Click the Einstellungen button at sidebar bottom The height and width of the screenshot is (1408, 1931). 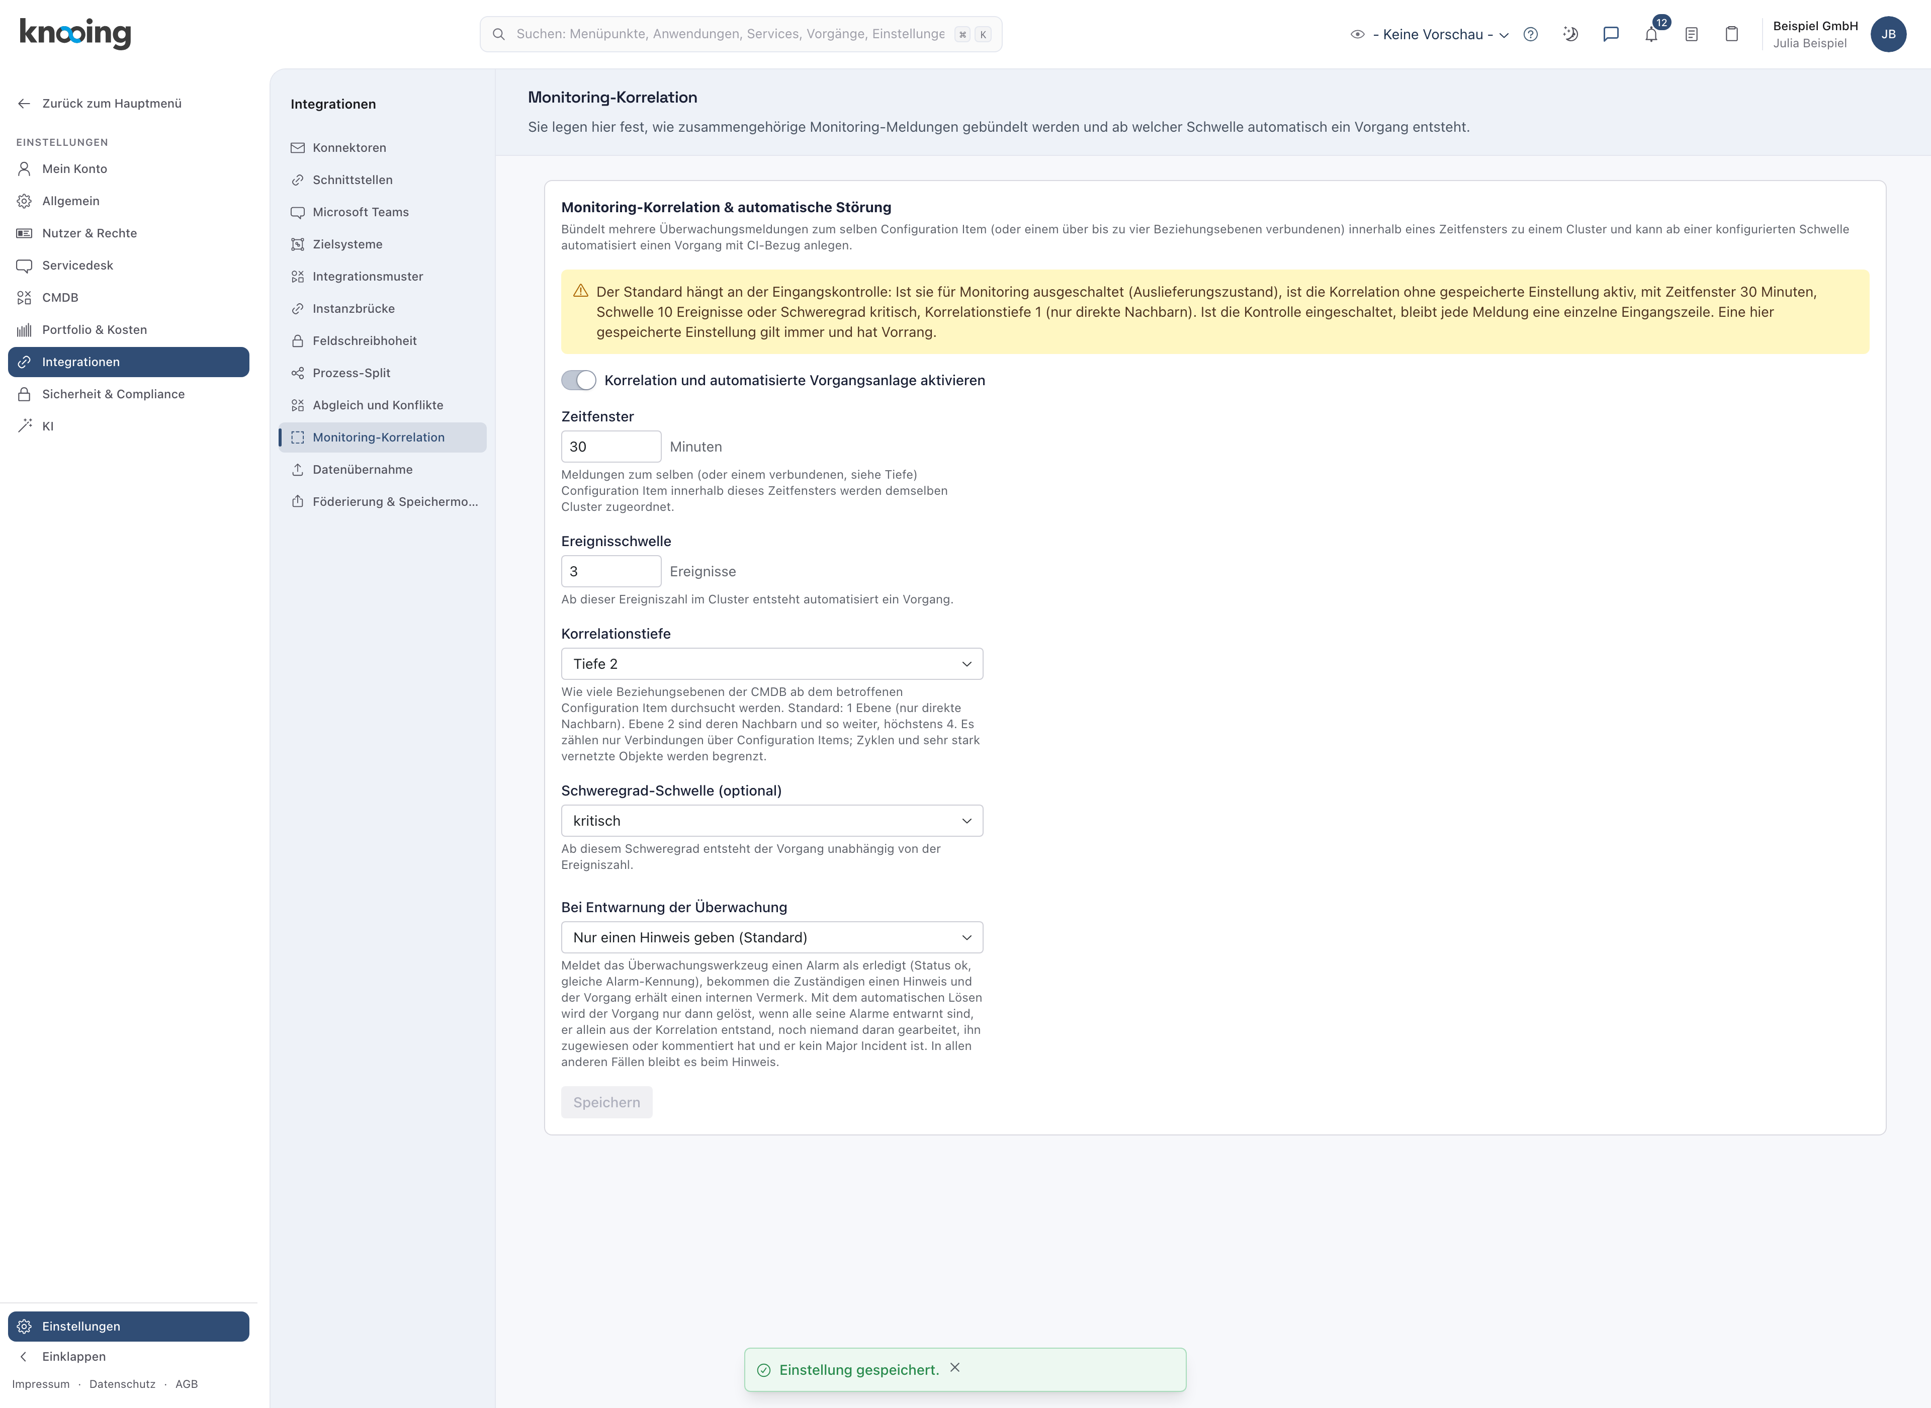coord(129,1326)
